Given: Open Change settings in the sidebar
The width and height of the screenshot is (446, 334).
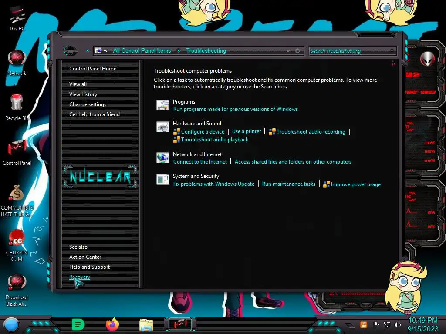Looking at the screenshot, I should (x=88, y=104).
